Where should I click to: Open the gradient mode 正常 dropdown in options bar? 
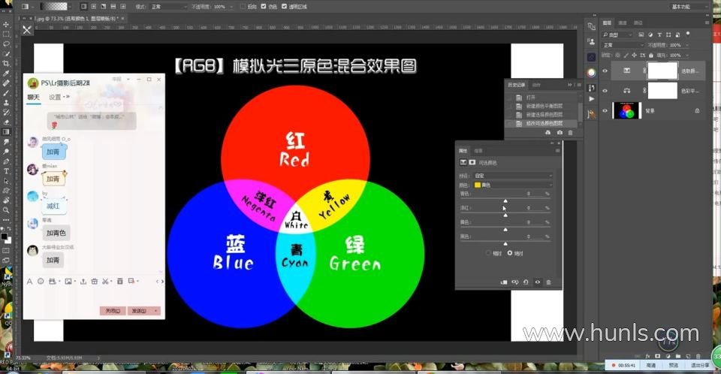pos(169,7)
